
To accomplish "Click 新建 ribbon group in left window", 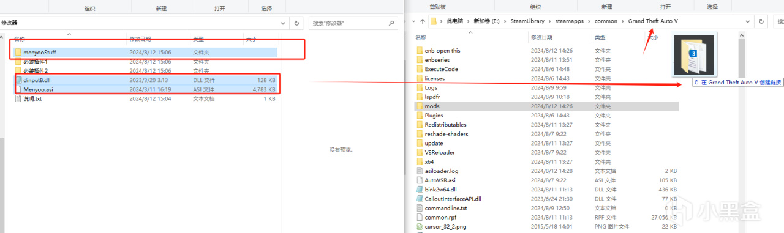I will pos(160,9).
